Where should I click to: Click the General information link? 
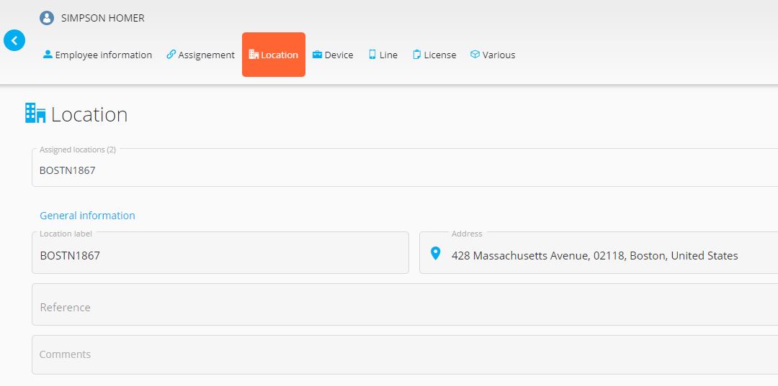pyautogui.click(x=87, y=215)
